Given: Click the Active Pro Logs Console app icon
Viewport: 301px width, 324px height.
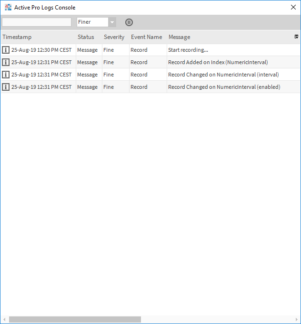Looking at the screenshot, I should click(8, 8).
